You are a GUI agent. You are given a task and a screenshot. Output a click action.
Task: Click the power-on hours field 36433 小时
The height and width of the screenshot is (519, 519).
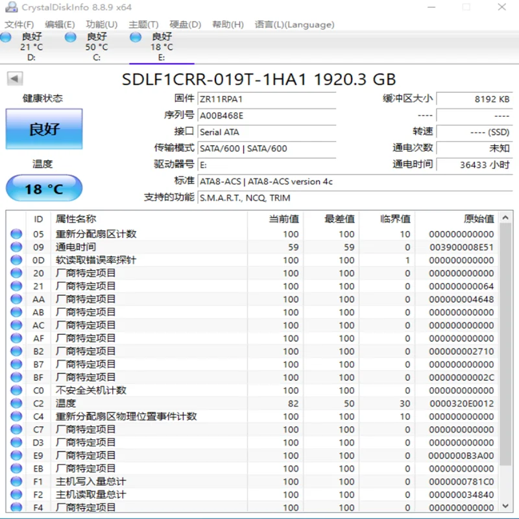point(475,165)
